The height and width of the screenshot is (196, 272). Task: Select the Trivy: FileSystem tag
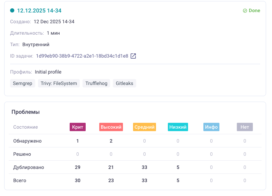59,83
